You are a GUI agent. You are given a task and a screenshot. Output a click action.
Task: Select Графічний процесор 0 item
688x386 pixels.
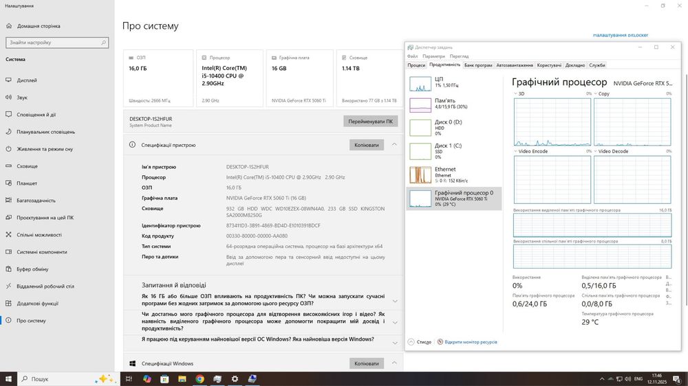click(x=453, y=198)
